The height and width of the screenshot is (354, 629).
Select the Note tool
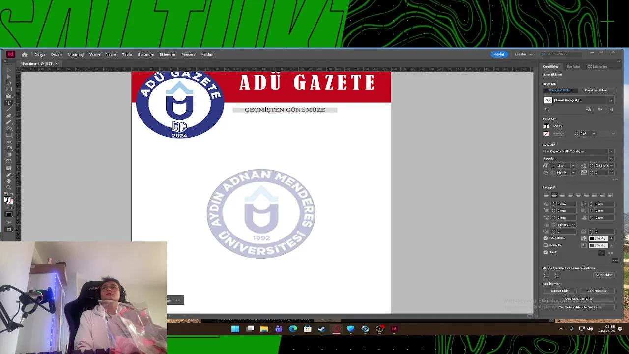click(9, 168)
